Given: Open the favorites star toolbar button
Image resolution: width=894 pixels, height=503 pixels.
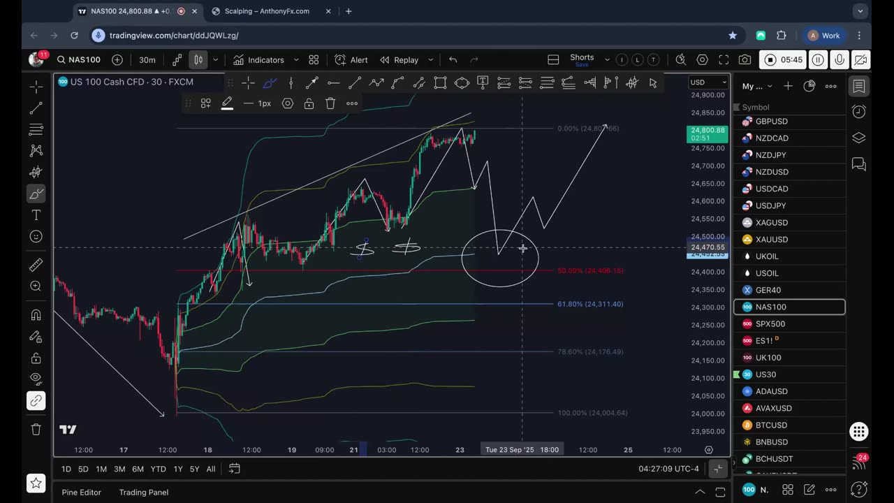Looking at the screenshot, I should (36, 483).
